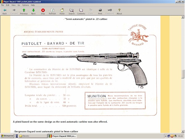Image resolution: width=185 pixels, height=139 pixels.
Task: Click scrollbar down arrow
Action: tap(183, 131)
